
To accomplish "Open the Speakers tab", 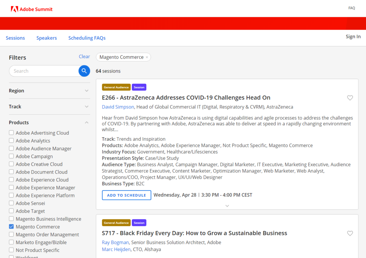I will pos(46,38).
